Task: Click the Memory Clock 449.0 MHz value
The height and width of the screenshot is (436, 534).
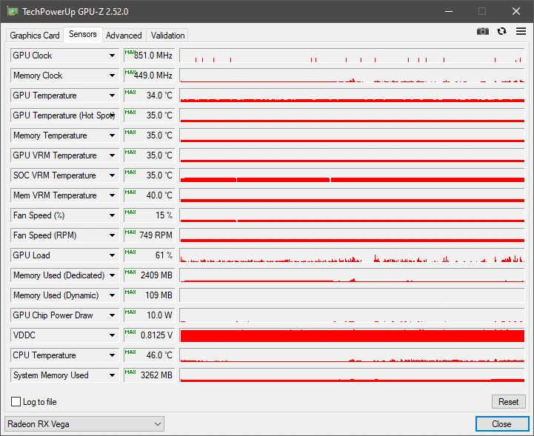Action: 150,76
